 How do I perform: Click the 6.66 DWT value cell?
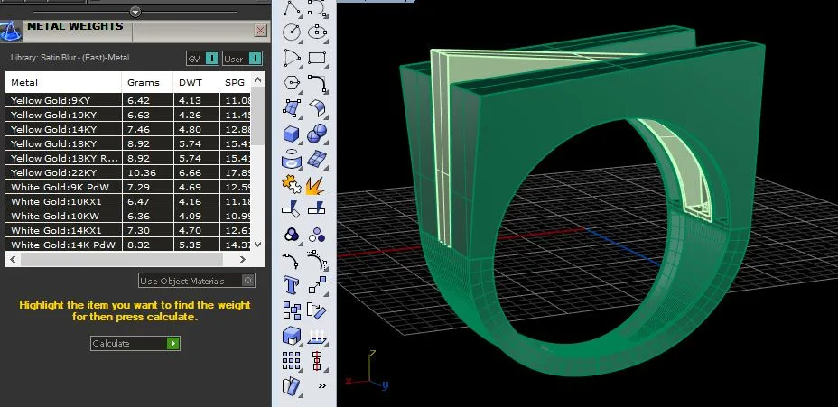pos(197,172)
